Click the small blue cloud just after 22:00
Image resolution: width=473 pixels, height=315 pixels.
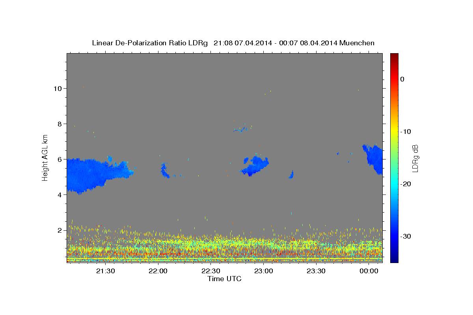[x=165, y=170]
